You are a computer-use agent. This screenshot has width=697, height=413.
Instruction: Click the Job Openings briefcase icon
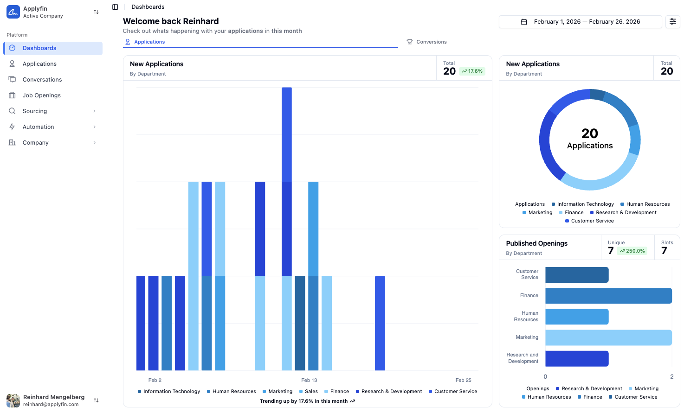13,95
